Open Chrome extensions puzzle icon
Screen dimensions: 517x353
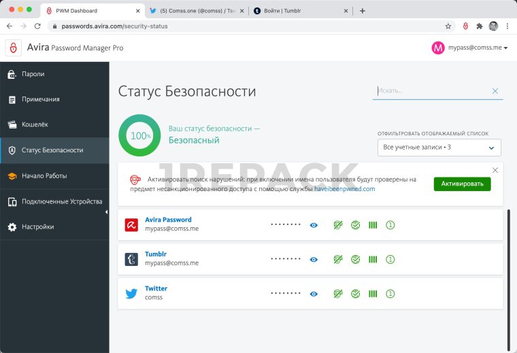[x=480, y=26]
